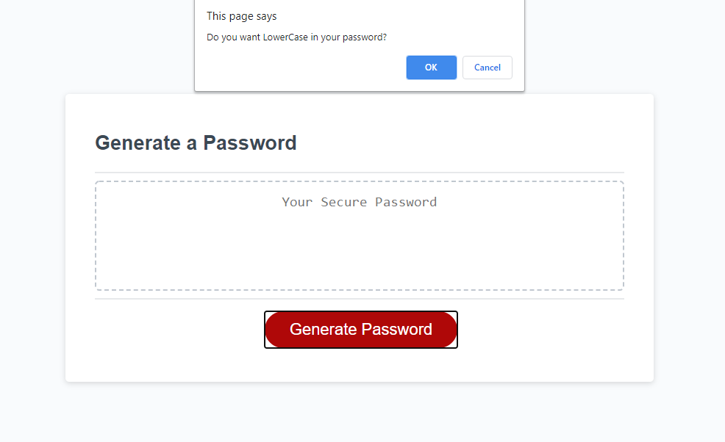Select the Generate a Password heading
This screenshot has width=725, height=442.
(x=196, y=142)
